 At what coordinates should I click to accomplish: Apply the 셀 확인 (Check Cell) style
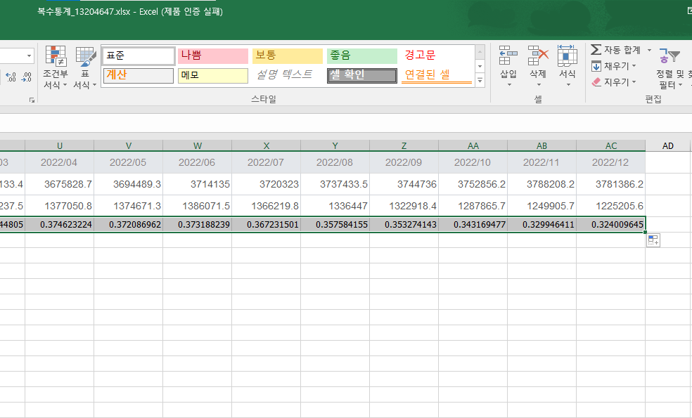tap(362, 75)
